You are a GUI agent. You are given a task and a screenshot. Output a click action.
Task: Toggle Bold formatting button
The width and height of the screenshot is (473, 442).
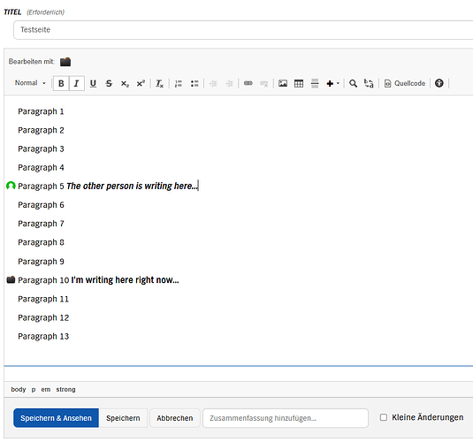click(x=61, y=83)
